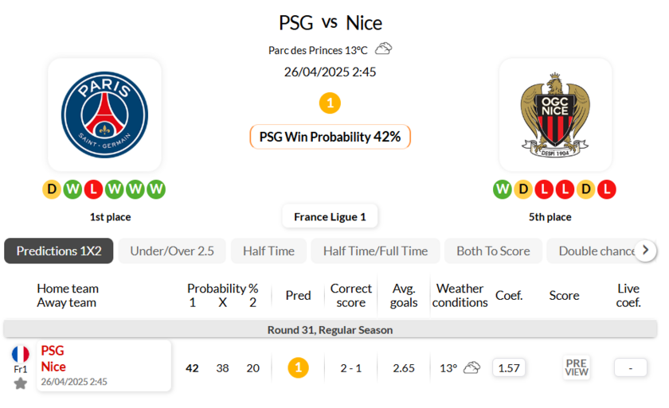Open the PREVIEW score link
The image size is (669, 408).
(577, 367)
